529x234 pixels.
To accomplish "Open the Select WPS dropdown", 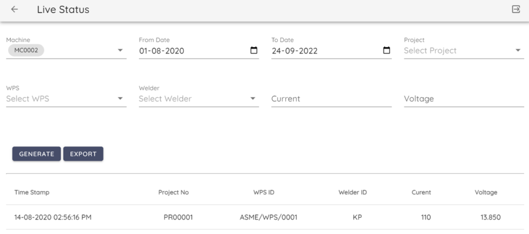I will point(66,98).
